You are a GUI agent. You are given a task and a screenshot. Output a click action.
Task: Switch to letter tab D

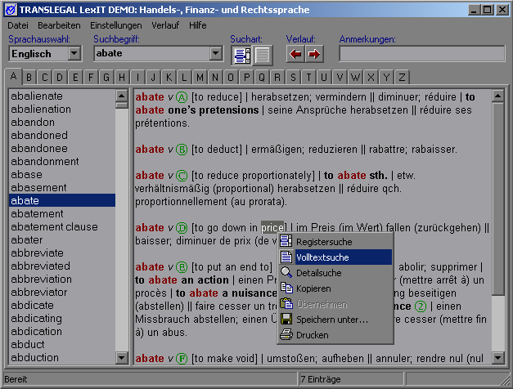coord(60,78)
